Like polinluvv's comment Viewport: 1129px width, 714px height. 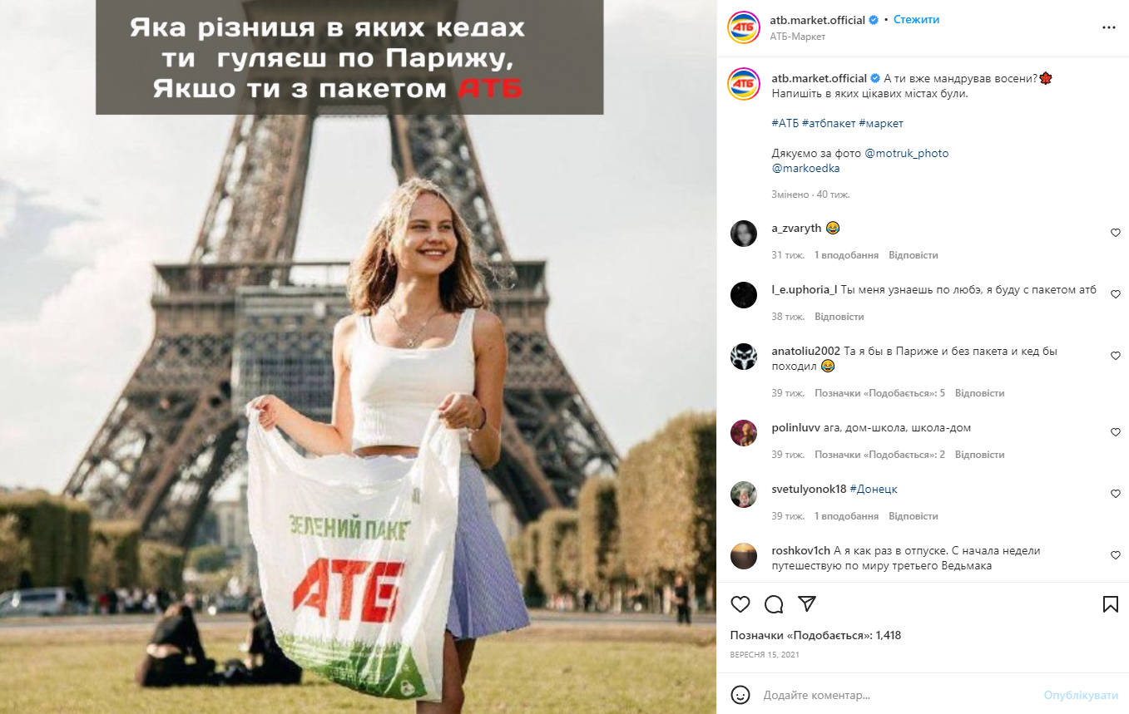[1116, 433]
